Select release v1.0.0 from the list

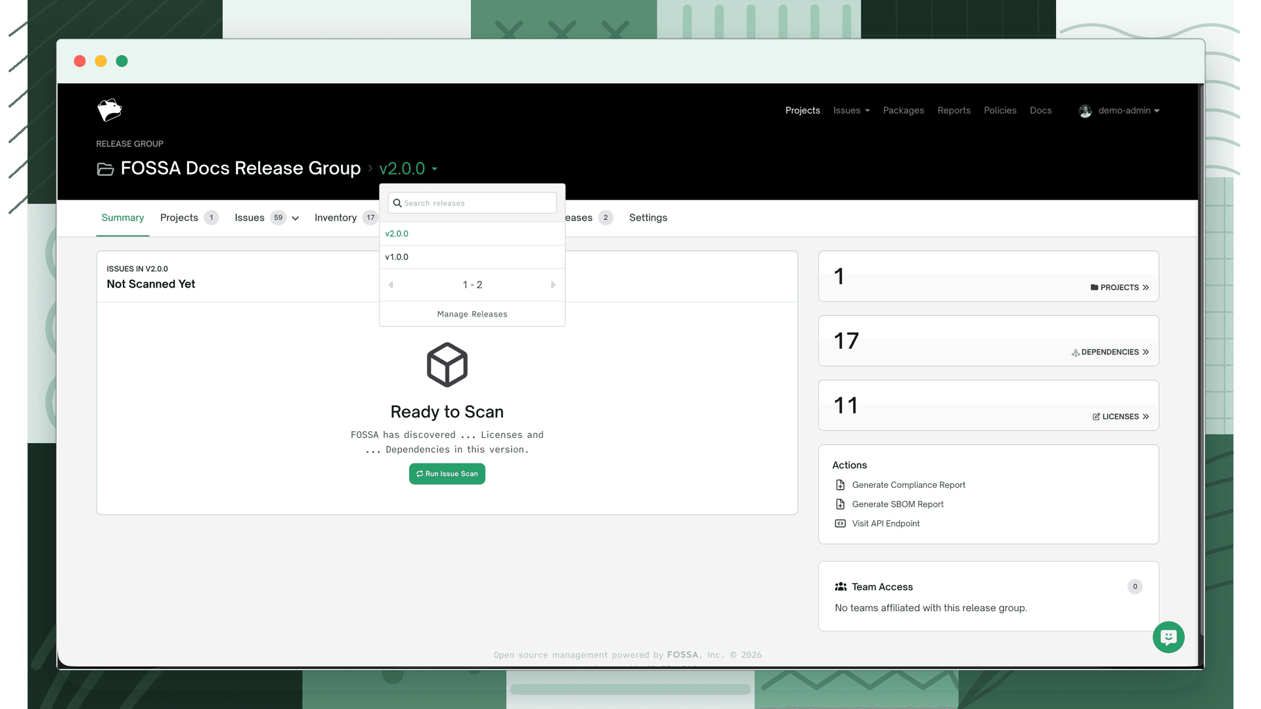pos(472,257)
